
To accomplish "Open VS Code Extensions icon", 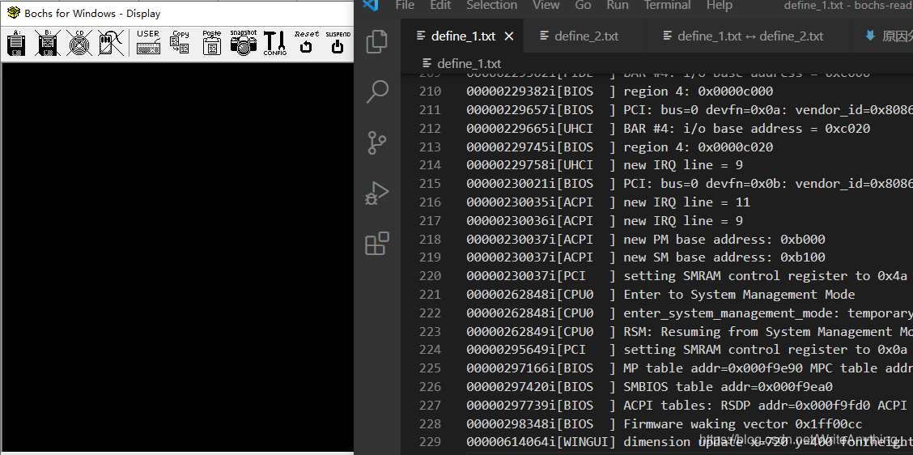I will coord(376,244).
